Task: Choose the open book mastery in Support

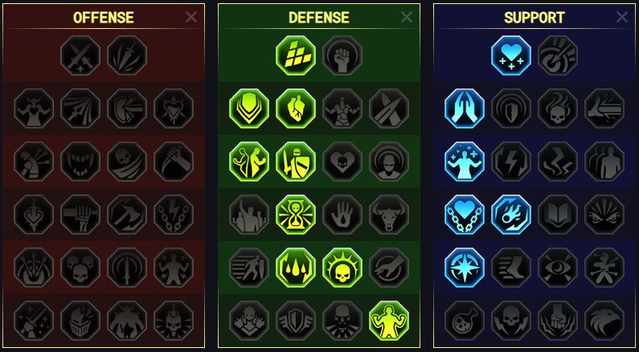Action: [x=558, y=215]
